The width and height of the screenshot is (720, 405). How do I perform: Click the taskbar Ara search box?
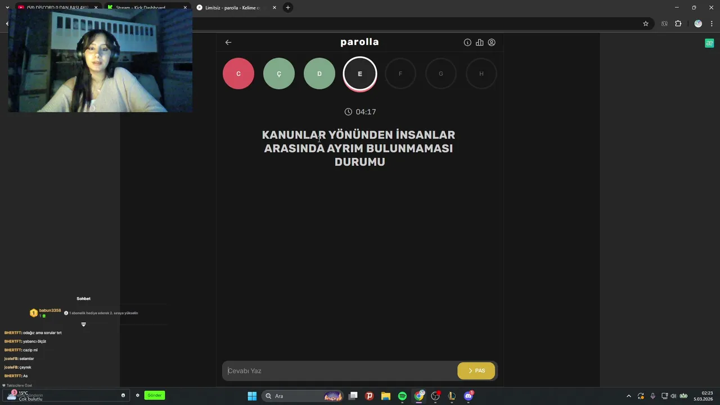(304, 396)
